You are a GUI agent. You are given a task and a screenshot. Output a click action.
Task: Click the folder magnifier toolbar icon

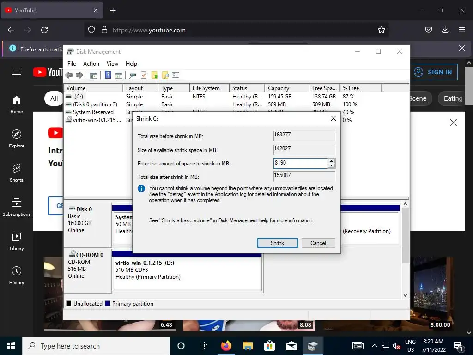click(165, 75)
